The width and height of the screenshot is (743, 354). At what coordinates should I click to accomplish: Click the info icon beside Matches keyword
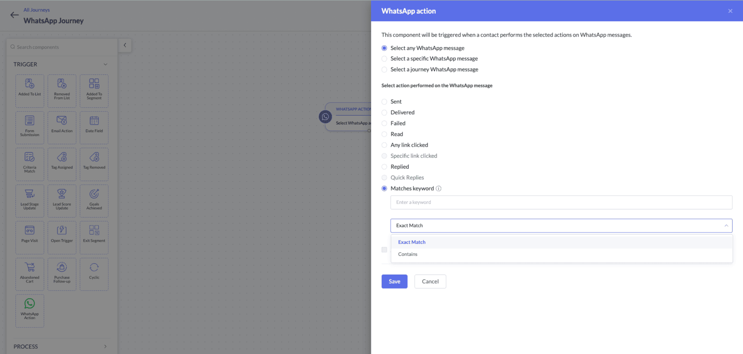pos(438,189)
